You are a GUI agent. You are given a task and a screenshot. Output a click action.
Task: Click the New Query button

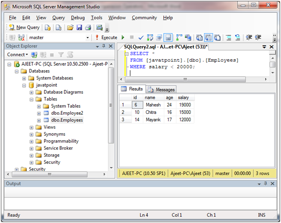click(24, 27)
